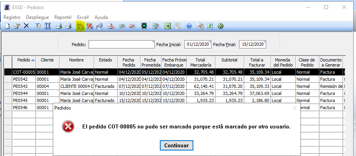The image size is (356, 156).
Task: Click the edit record pencil icon
Action: pyautogui.click(x=17, y=26)
